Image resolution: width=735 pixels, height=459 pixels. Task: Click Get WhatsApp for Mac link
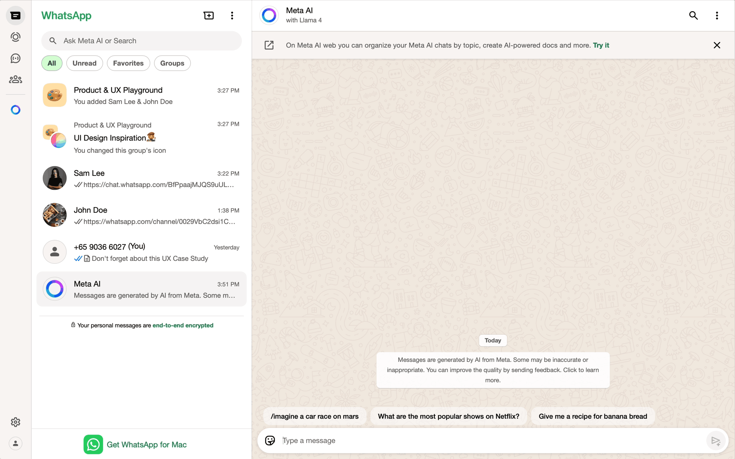(147, 444)
